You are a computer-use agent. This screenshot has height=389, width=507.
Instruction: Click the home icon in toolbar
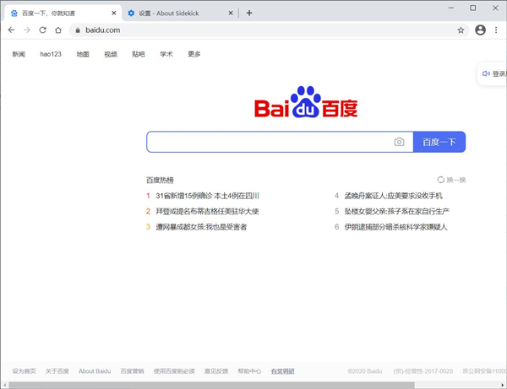[58, 30]
